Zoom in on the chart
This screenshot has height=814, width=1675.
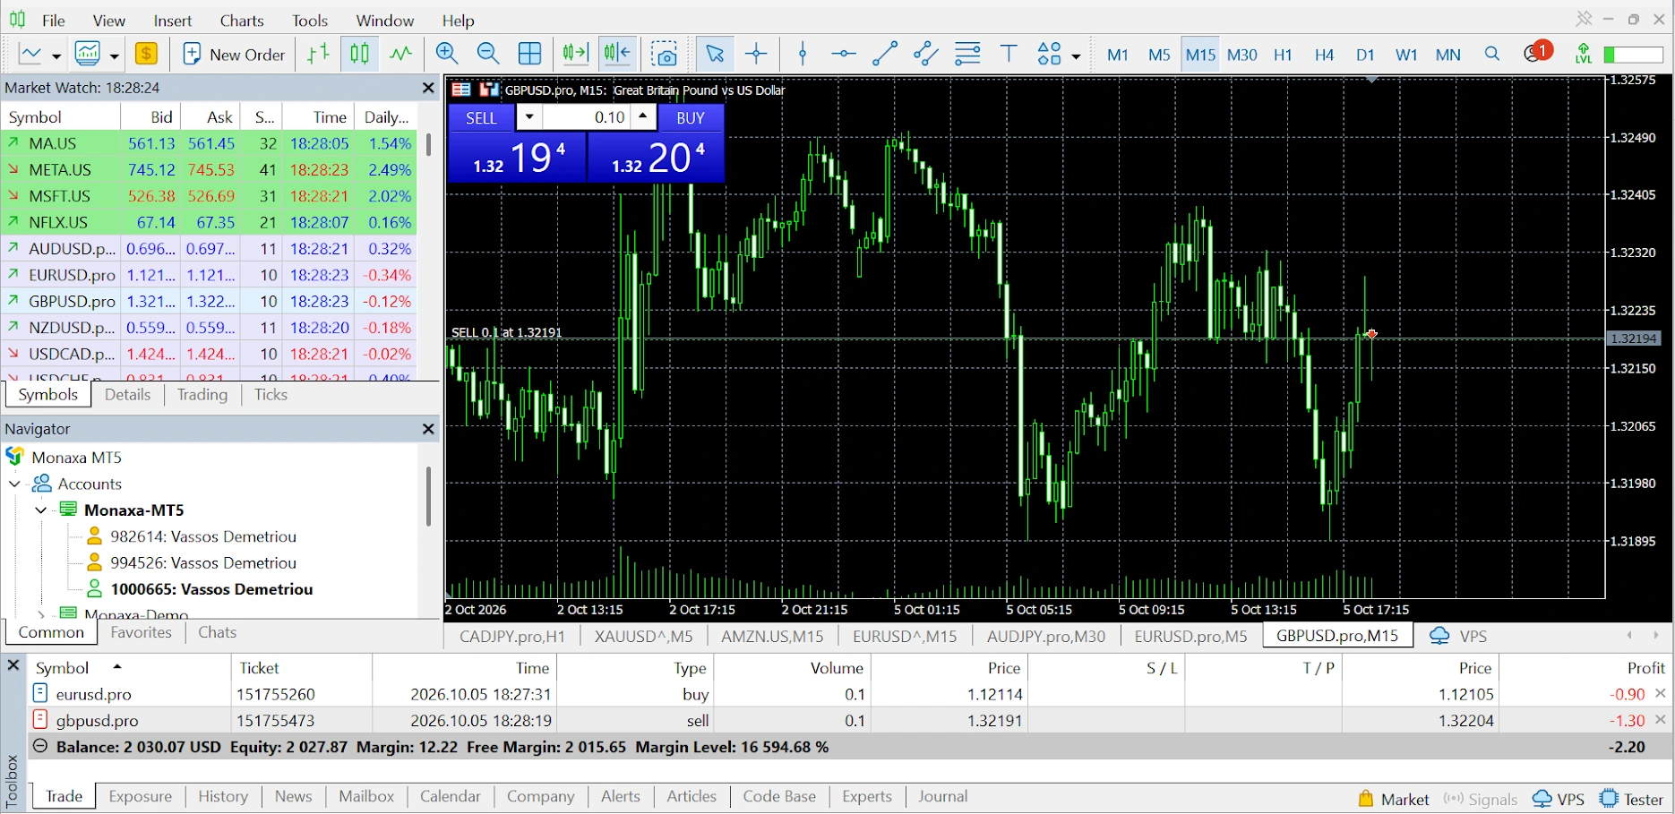pyautogui.click(x=447, y=54)
